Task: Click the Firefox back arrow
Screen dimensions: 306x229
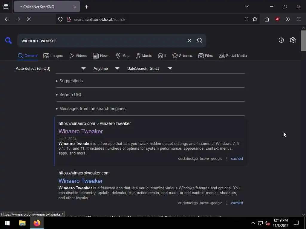Action: coord(7,19)
